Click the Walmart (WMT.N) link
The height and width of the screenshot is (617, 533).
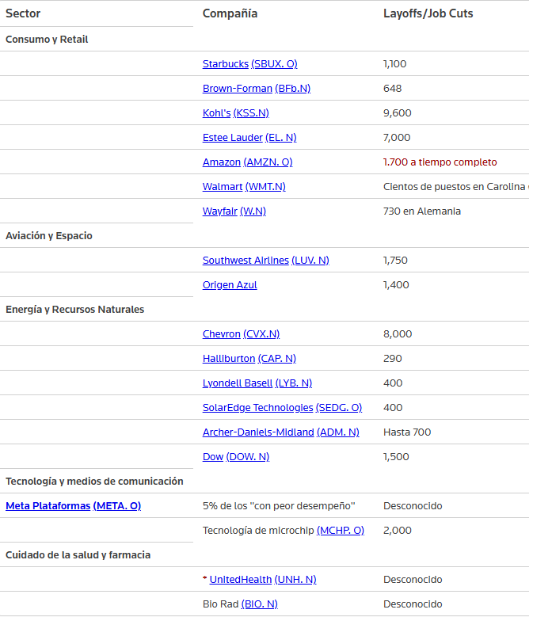pyautogui.click(x=244, y=186)
